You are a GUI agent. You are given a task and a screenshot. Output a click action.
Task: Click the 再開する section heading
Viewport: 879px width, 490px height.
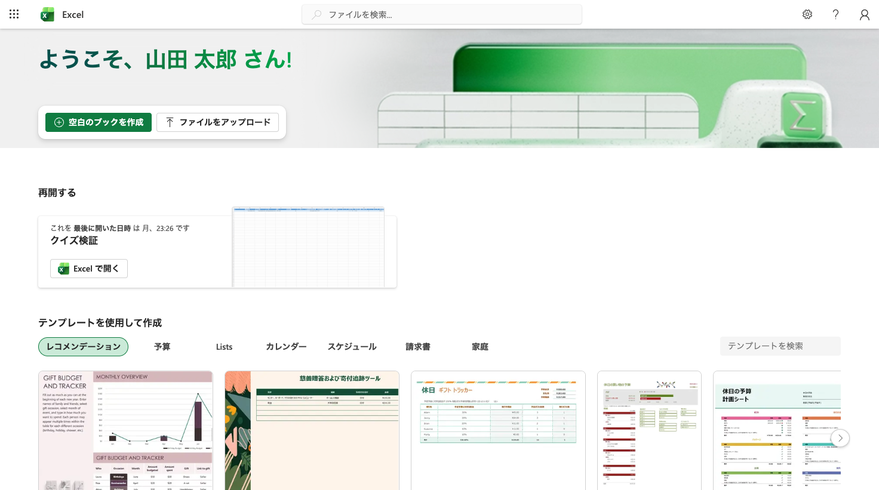click(57, 193)
